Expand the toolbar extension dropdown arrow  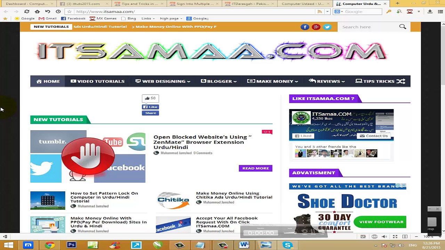419,11
